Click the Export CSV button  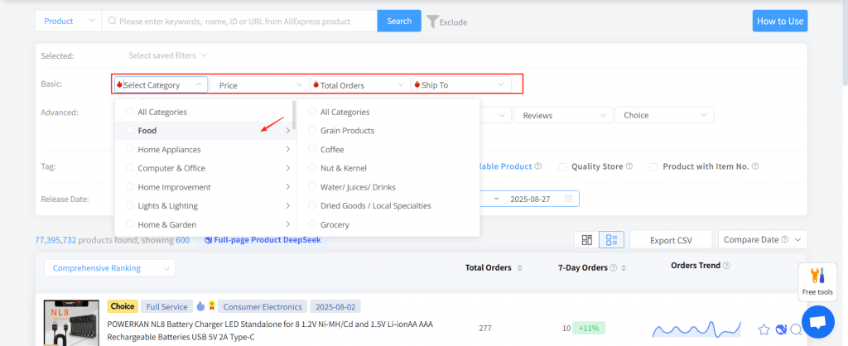point(671,240)
